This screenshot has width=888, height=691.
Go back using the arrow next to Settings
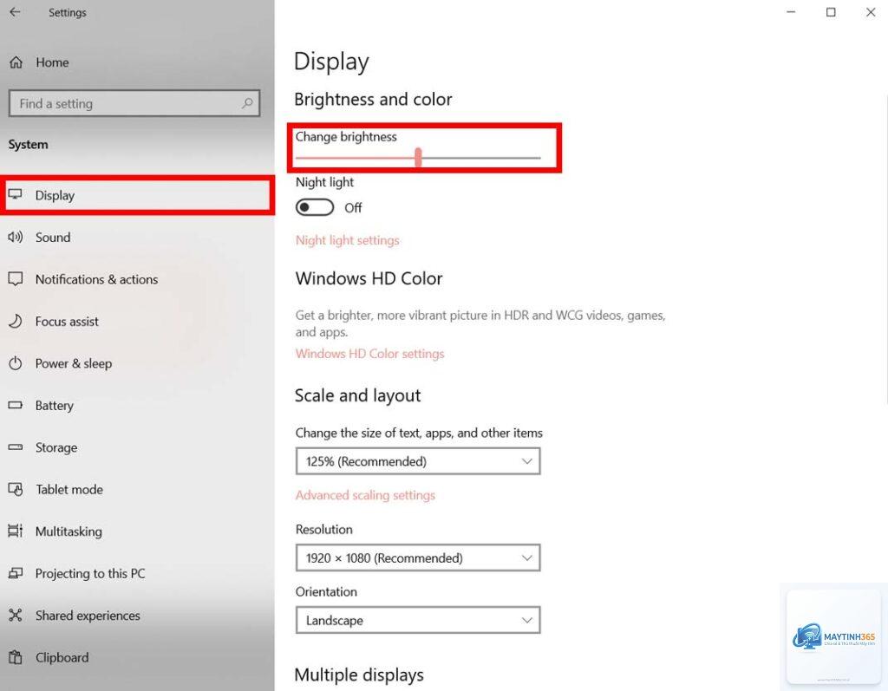(16, 12)
